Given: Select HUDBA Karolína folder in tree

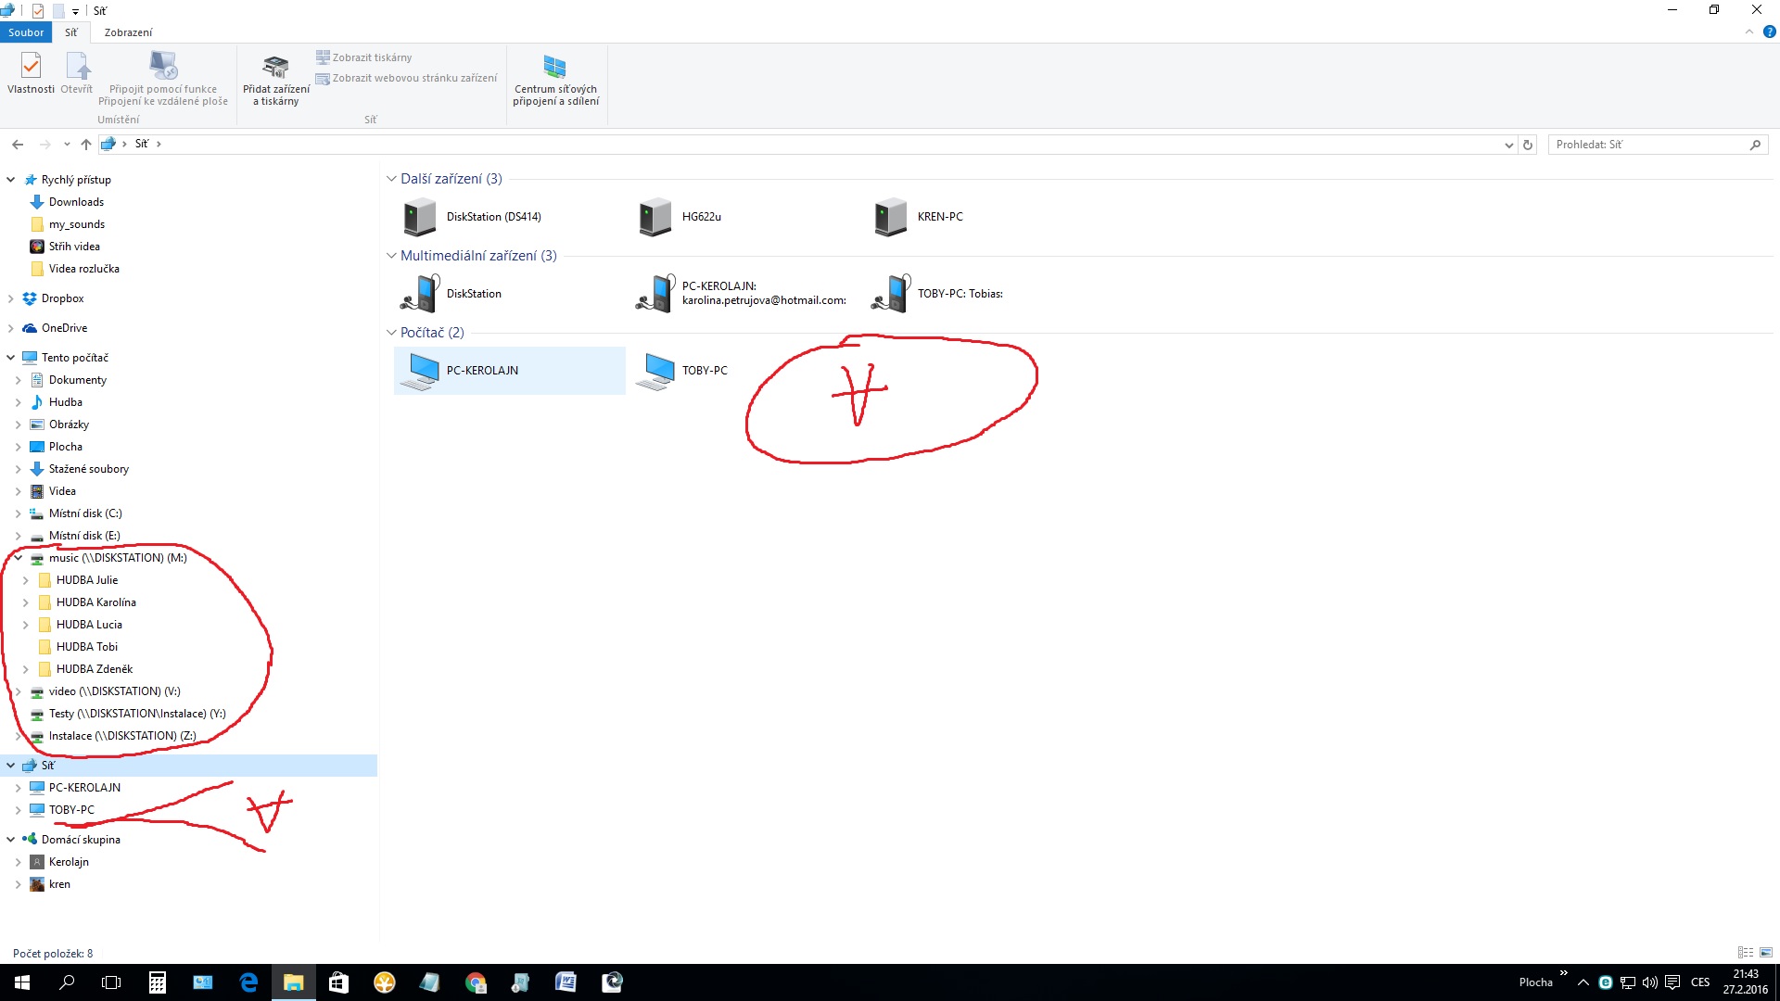Looking at the screenshot, I should pyautogui.click(x=95, y=602).
